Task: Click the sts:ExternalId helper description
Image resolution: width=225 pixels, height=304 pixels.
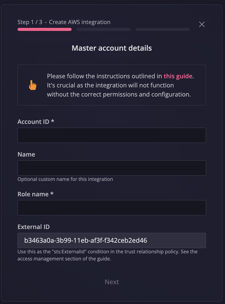Action: click(x=107, y=255)
